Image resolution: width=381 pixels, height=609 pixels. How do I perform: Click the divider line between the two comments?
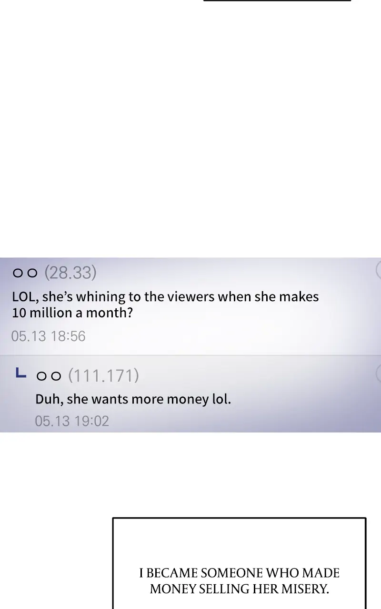(190, 355)
